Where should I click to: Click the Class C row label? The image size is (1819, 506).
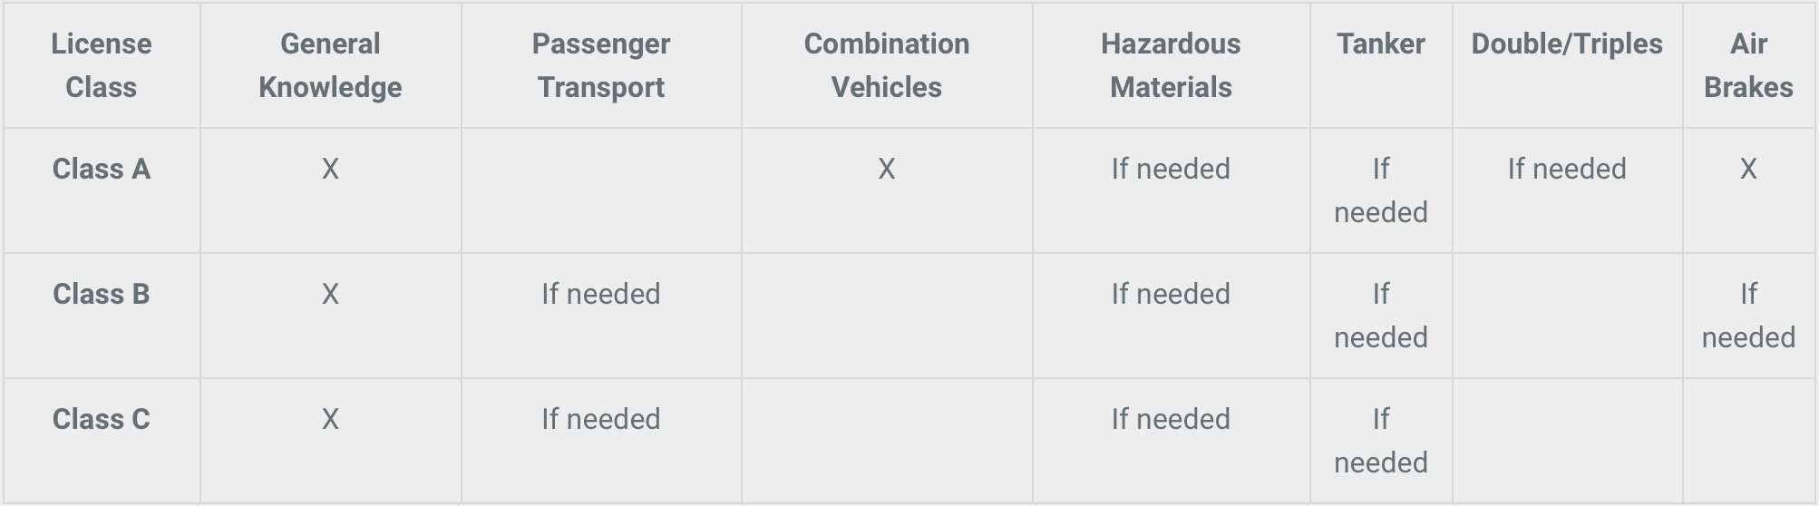coord(102,419)
